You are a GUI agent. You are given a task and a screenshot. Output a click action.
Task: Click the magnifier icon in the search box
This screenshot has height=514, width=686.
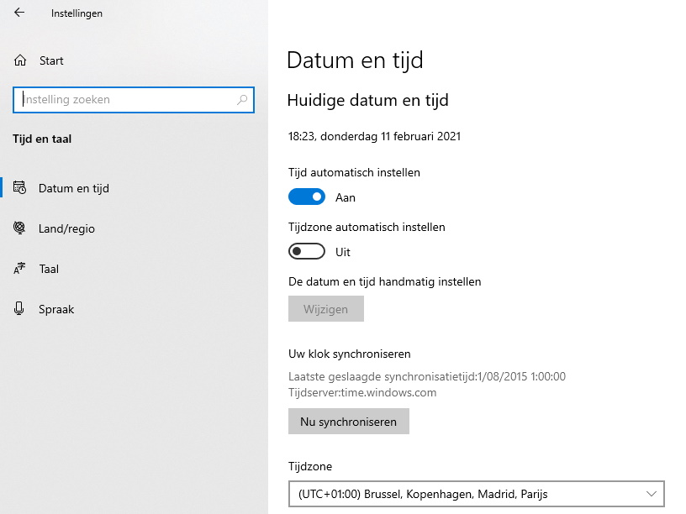pos(242,100)
